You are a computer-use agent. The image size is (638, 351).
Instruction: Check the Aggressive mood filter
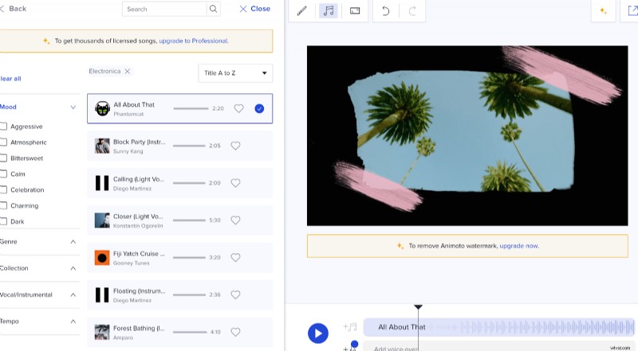(3, 127)
